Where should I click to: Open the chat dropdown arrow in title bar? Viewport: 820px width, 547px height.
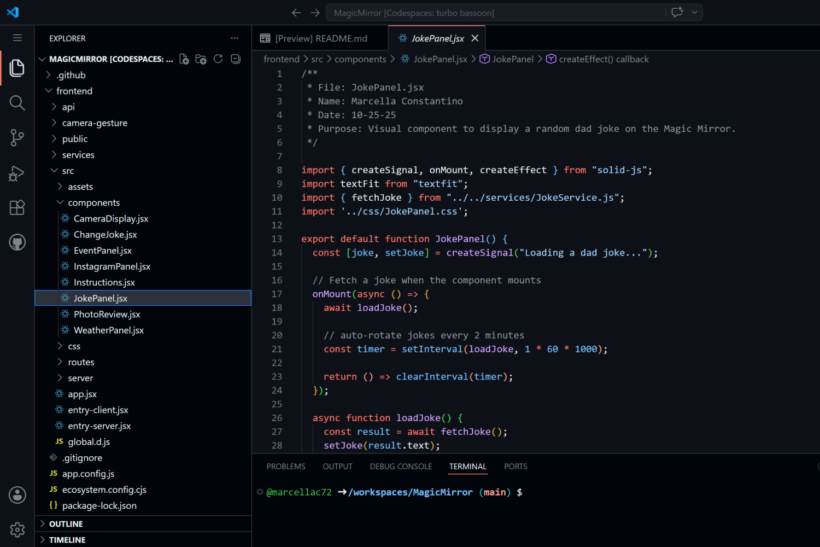pos(695,12)
